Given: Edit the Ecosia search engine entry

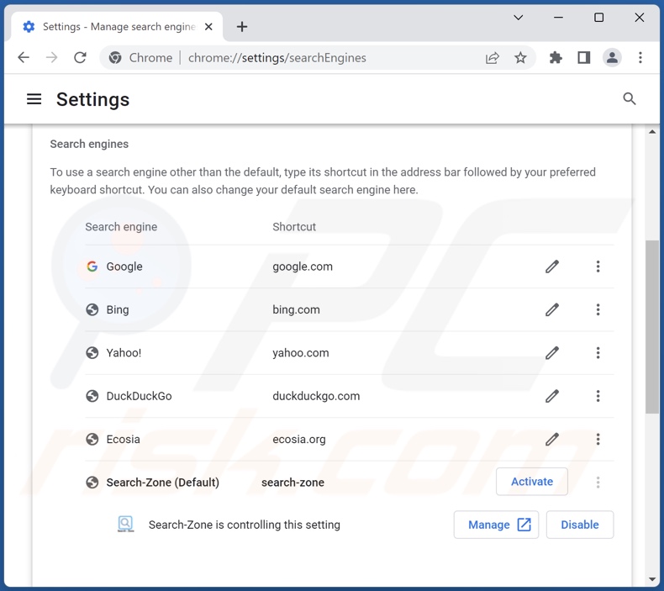Looking at the screenshot, I should coord(552,440).
